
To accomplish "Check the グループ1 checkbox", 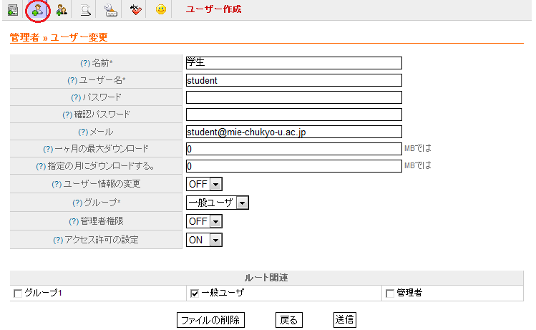I will 18,293.
